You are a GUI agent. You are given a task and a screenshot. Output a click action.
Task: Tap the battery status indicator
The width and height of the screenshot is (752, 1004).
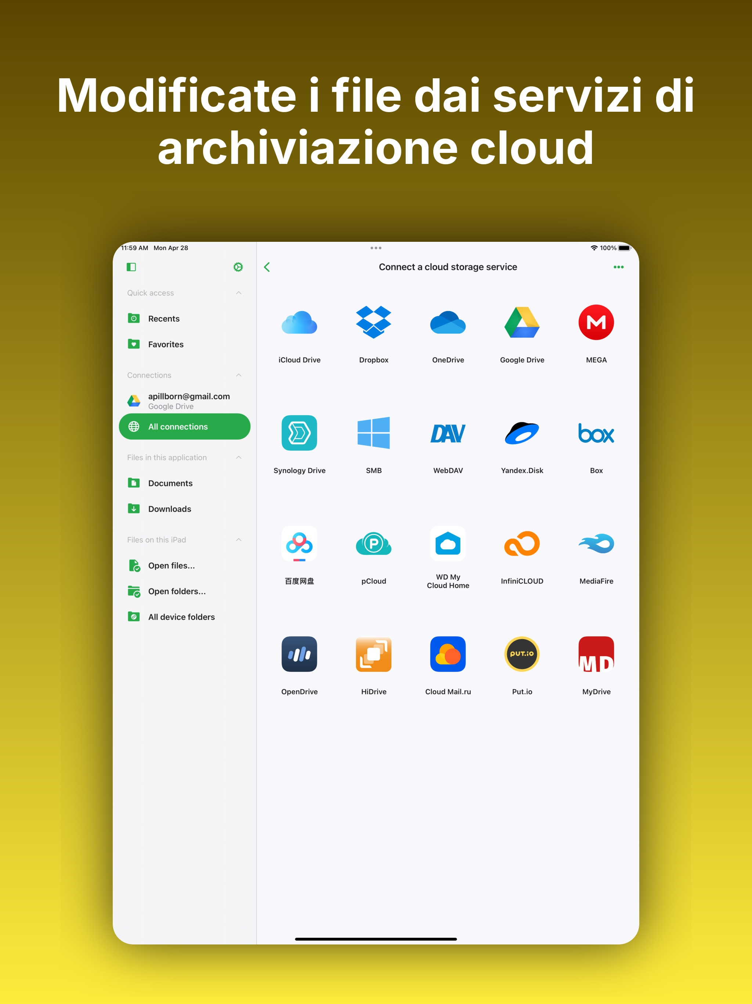click(625, 248)
